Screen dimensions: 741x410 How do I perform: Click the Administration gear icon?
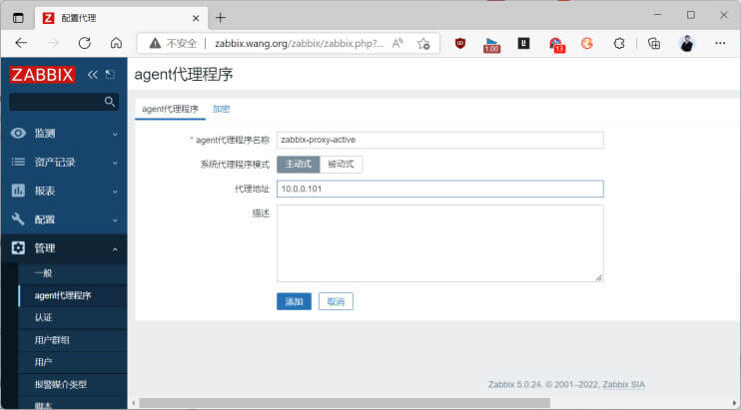18,247
